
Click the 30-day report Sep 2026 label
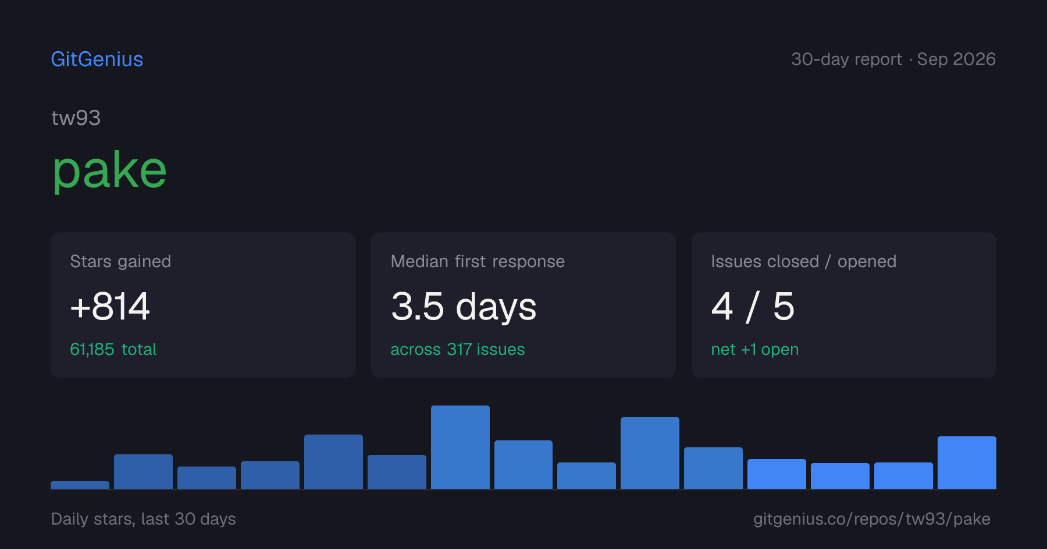[x=893, y=59]
